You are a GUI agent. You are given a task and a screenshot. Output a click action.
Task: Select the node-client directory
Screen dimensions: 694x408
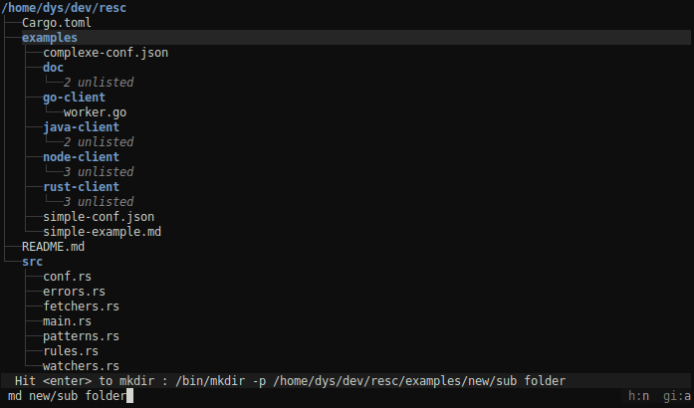click(x=81, y=157)
